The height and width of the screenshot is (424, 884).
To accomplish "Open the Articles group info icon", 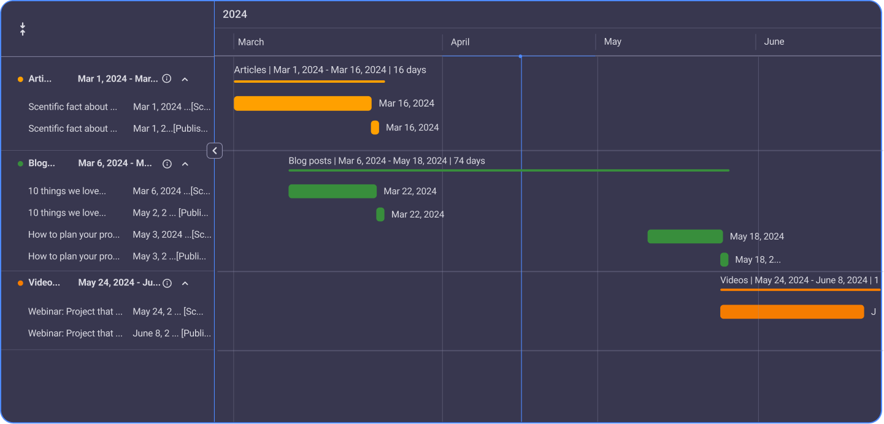I will click(x=167, y=79).
